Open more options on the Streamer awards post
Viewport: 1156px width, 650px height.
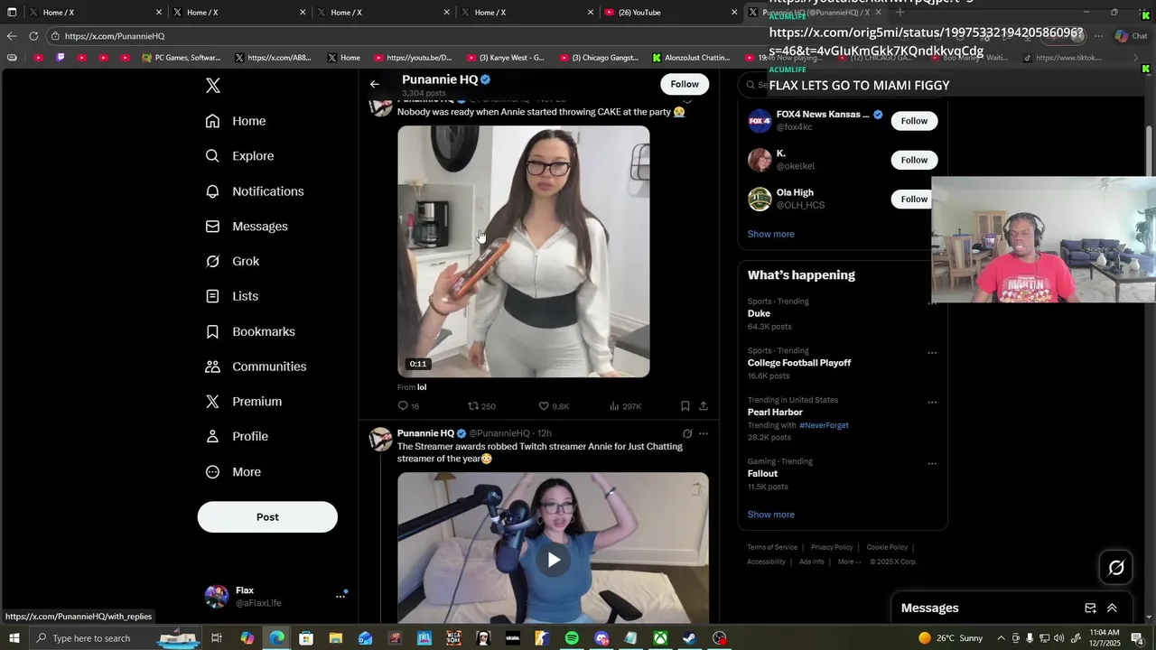pyautogui.click(x=704, y=433)
